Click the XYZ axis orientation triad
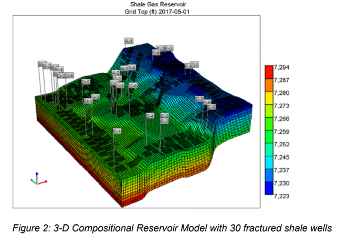Image resolution: width=338 pixels, height=238 pixels. click(x=38, y=179)
